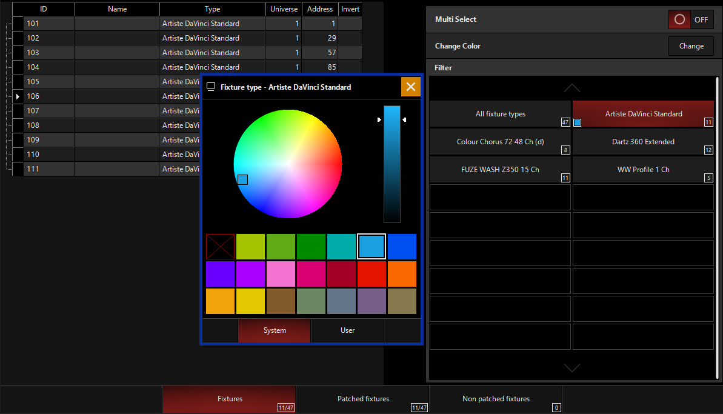The image size is (723, 414).
Task: Pick a color on the color wheel
Action: 290,162
